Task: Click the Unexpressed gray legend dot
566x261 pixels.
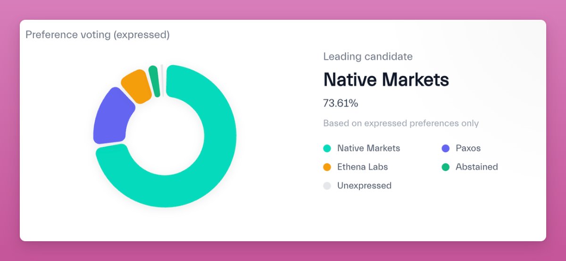Action: click(x=327, y=186)
